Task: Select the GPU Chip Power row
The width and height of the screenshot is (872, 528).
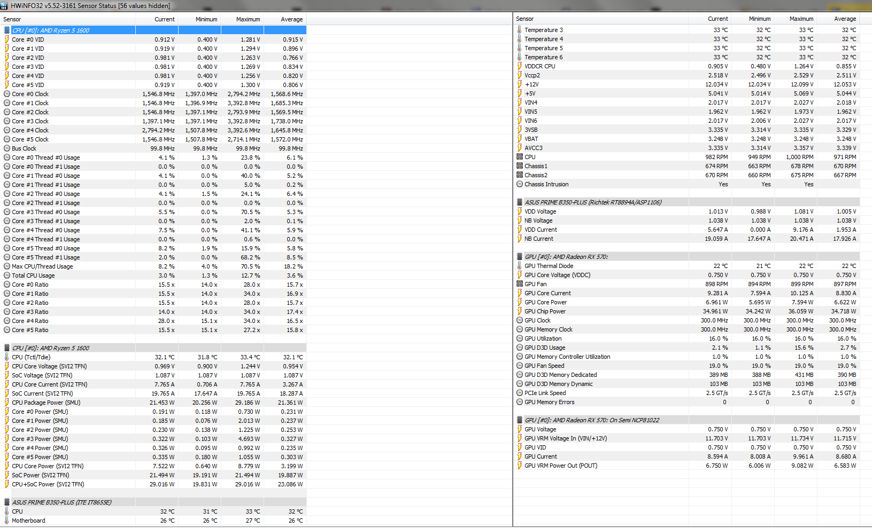Action: coord(687,311)
